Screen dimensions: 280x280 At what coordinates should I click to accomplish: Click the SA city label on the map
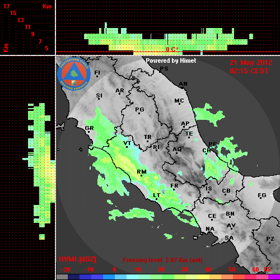(x=229, y=238)
